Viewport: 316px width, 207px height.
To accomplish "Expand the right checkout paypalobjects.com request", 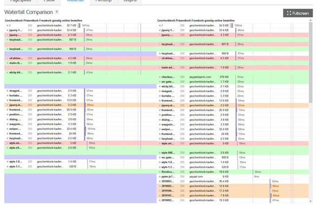I will click(159, 77).
